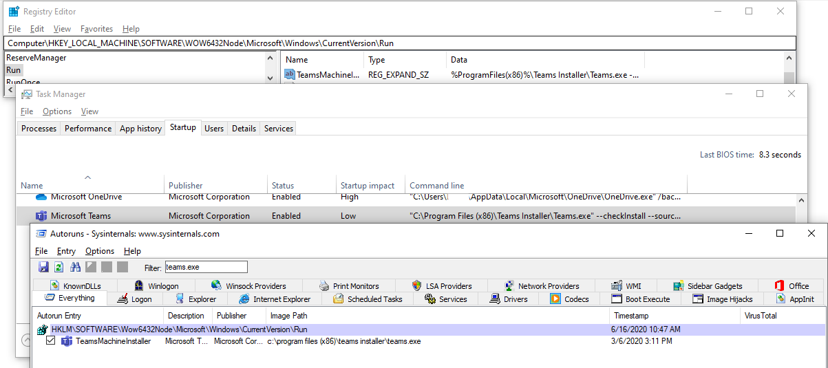Click the Task Manager title bar icon

[x=26, y=94]
